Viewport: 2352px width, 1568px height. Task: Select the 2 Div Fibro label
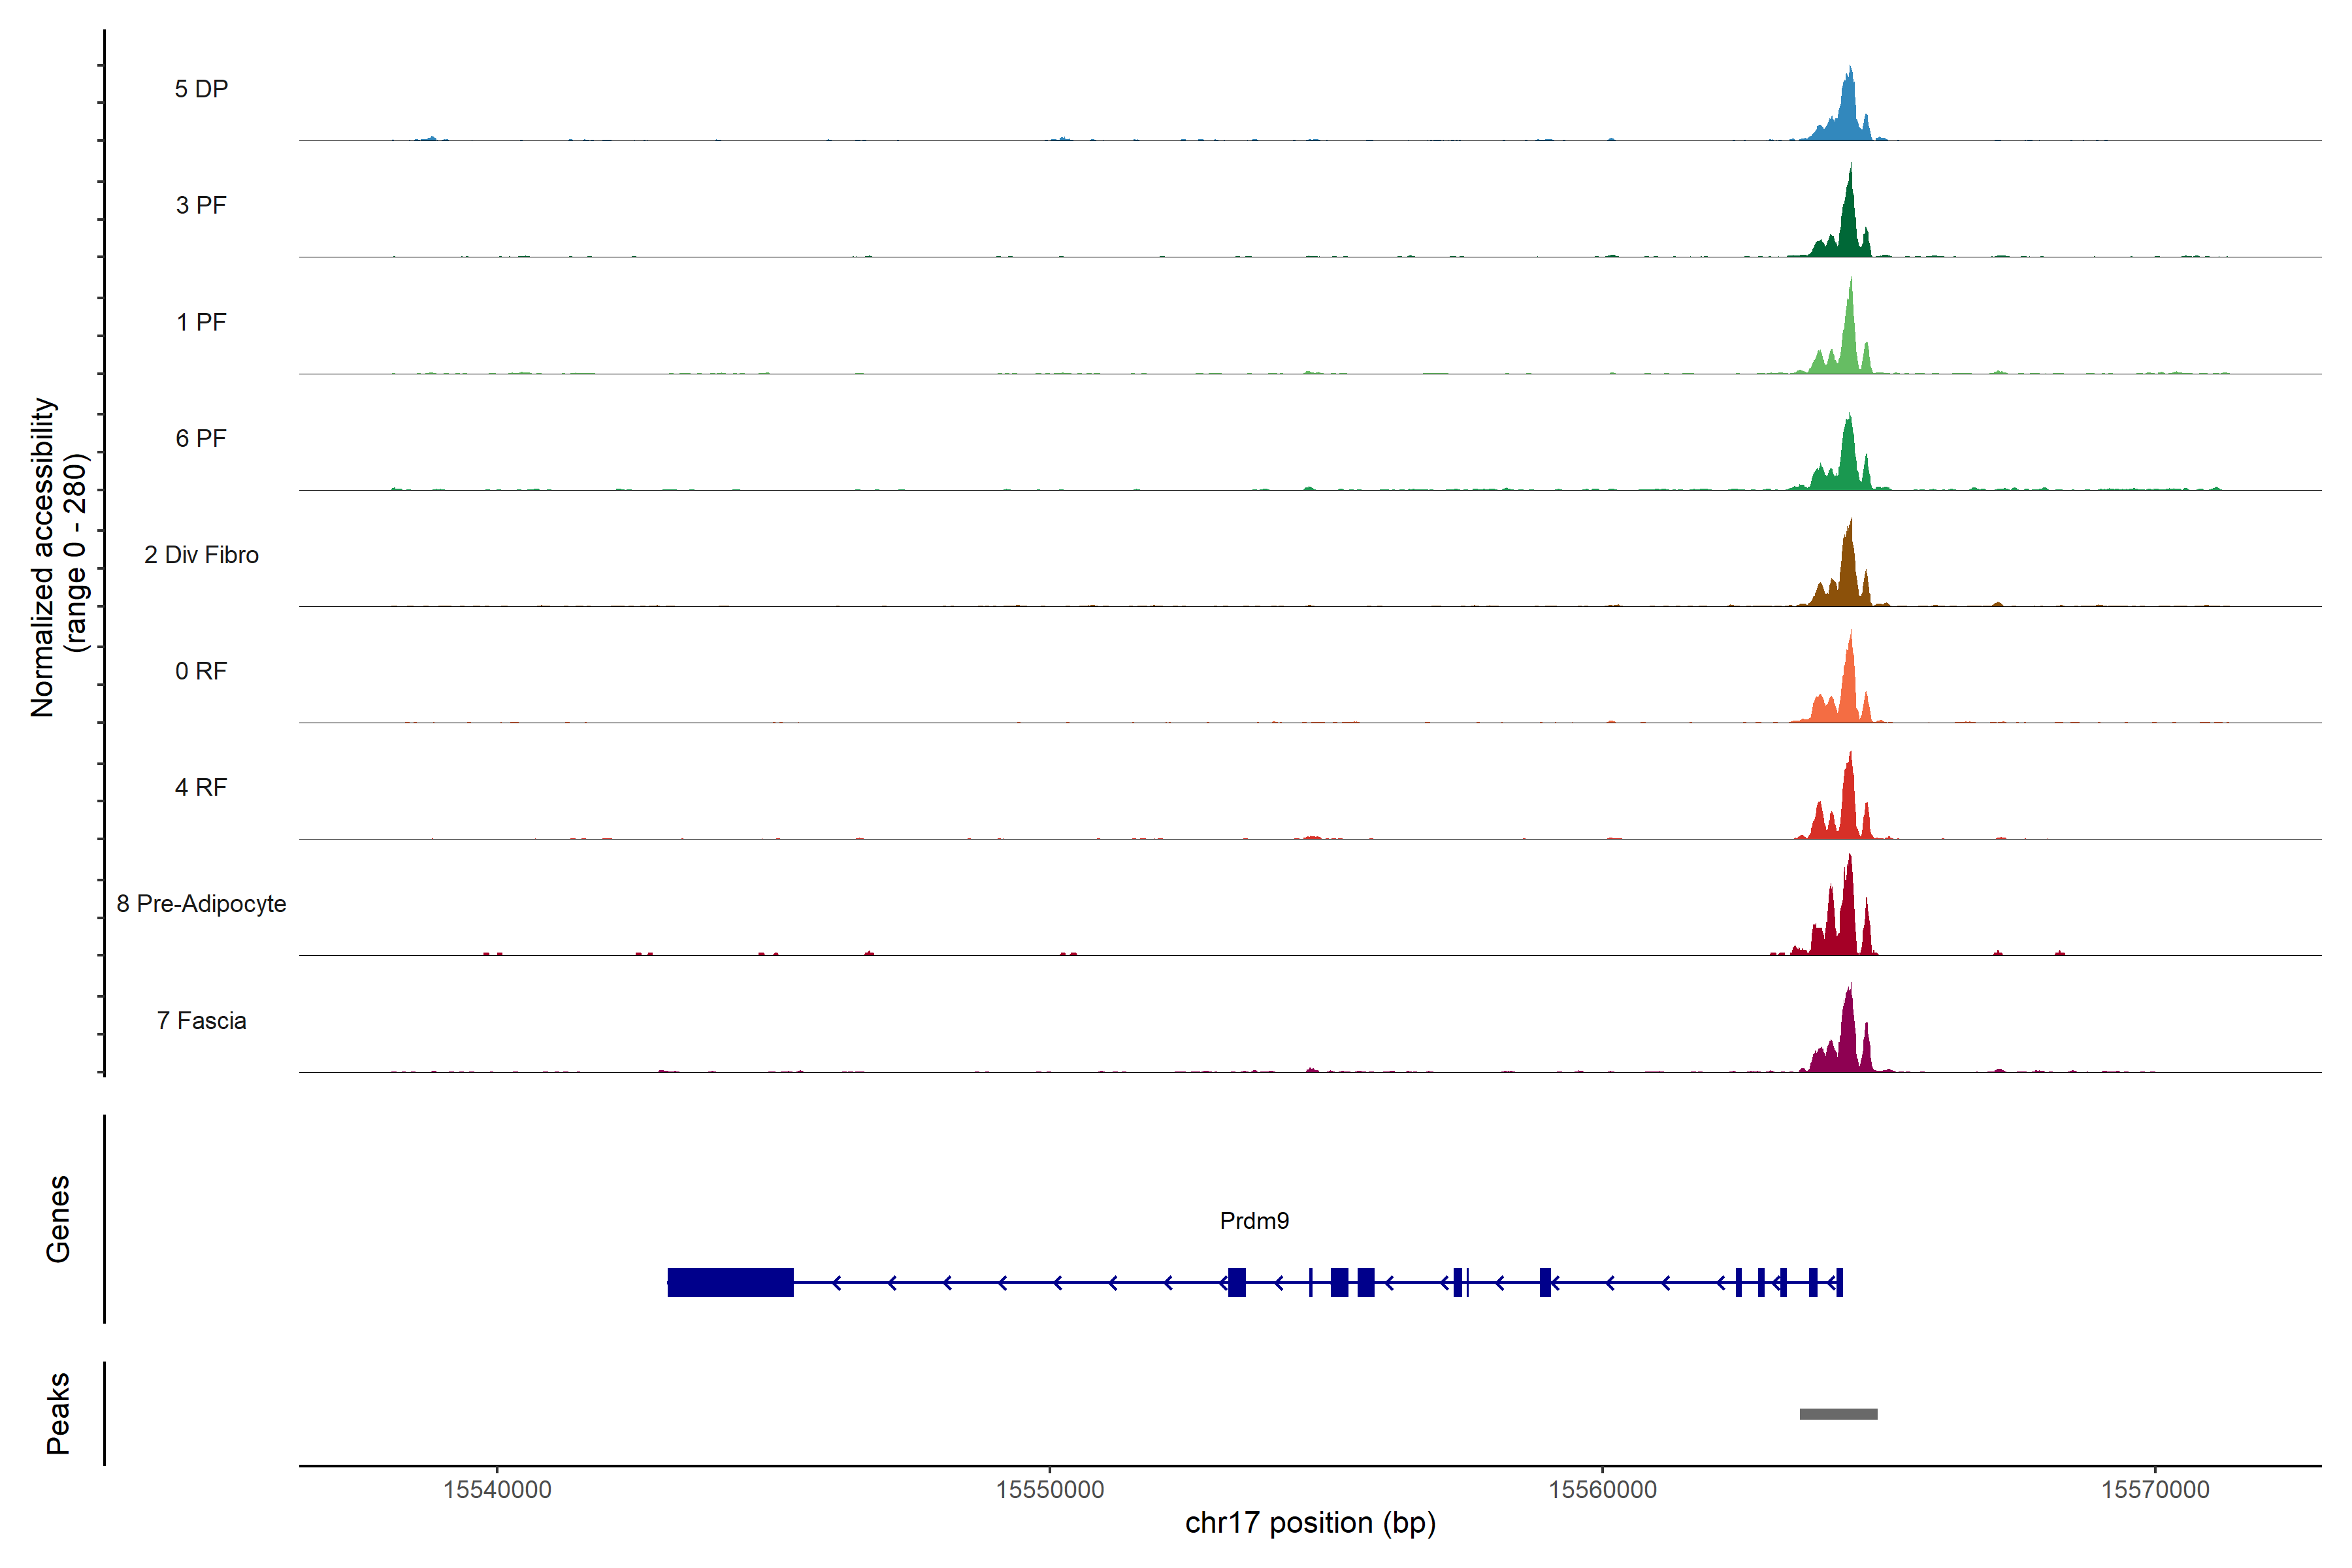(201, 555)
